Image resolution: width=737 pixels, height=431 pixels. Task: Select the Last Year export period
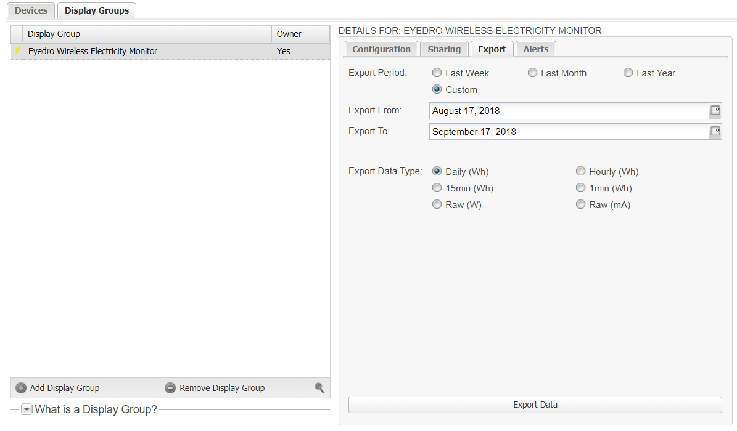pyautogui.click(x=628, y=73)
